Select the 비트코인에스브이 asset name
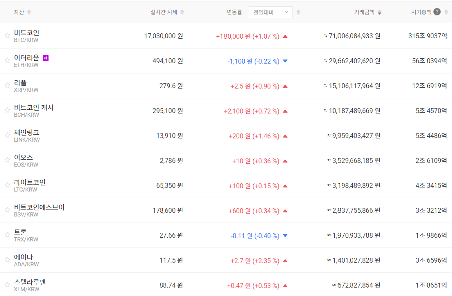The height and width of the screenshot is (296, 452). pyautogui.click(x=39, y=207)
